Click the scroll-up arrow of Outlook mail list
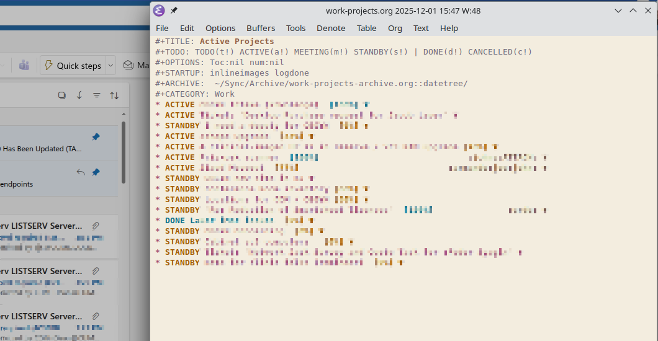The image size is (658, 341). (124, 114)
